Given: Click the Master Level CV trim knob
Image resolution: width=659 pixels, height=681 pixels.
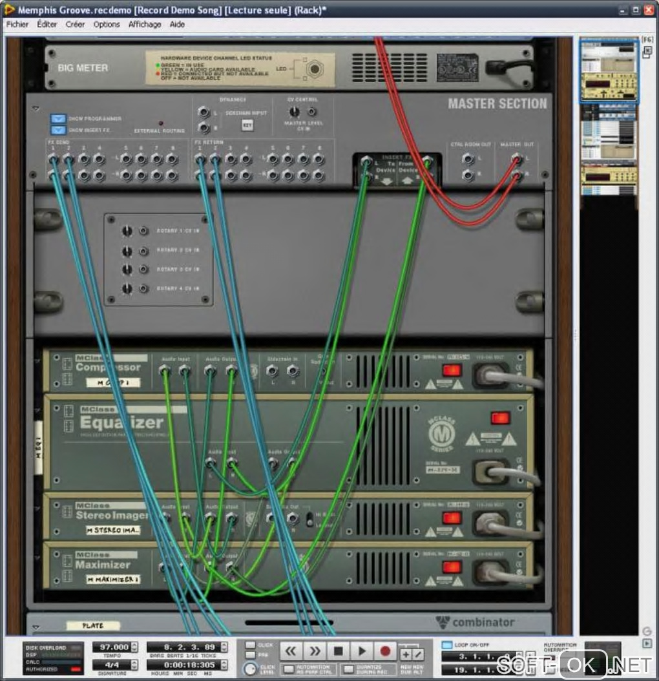Looking at the screenshot, I should pyautogui.click(x=295, y=112).
